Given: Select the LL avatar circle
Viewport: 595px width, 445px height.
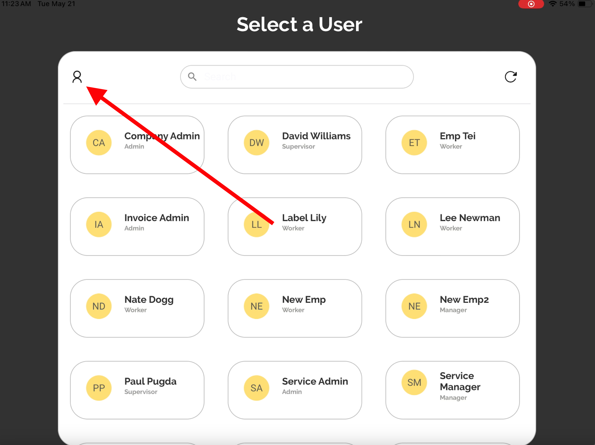Looking at the screenshot, I should (x=256, y=224).
